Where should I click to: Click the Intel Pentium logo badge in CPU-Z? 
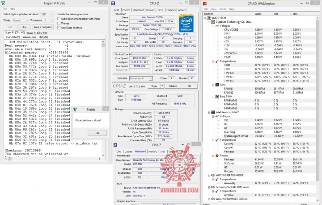pos(186,23)
